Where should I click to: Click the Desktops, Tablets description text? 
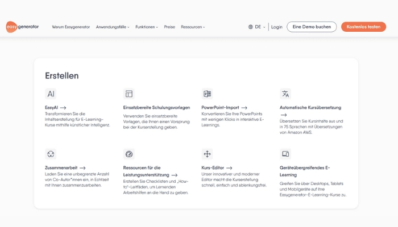click(313, 189)
